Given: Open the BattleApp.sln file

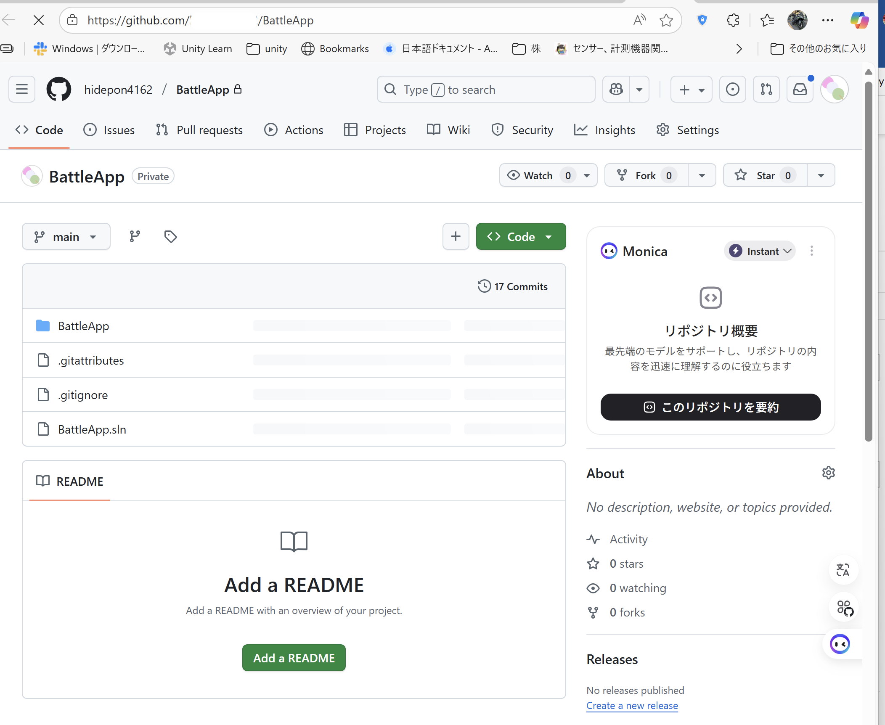Looking at the screenshot, I should point(92,429).
